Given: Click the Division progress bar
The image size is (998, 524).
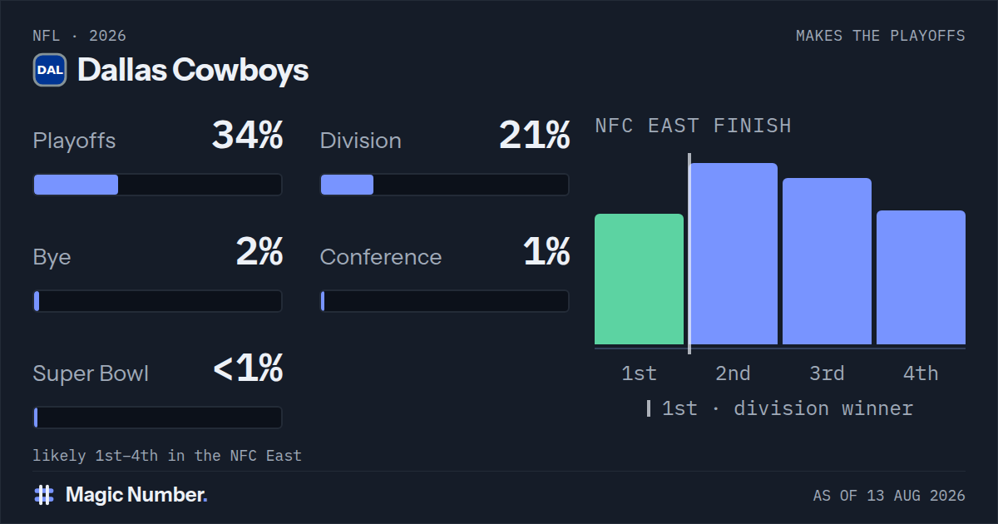Looking at the screenshot, I should pos(444,185).
